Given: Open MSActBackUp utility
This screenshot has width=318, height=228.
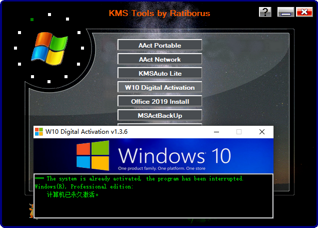Looking at the screenshot, I should click(159, 115).
